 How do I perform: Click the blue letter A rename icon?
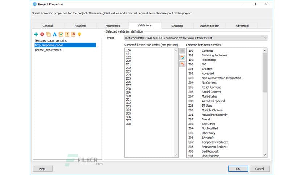click(55, 34)
